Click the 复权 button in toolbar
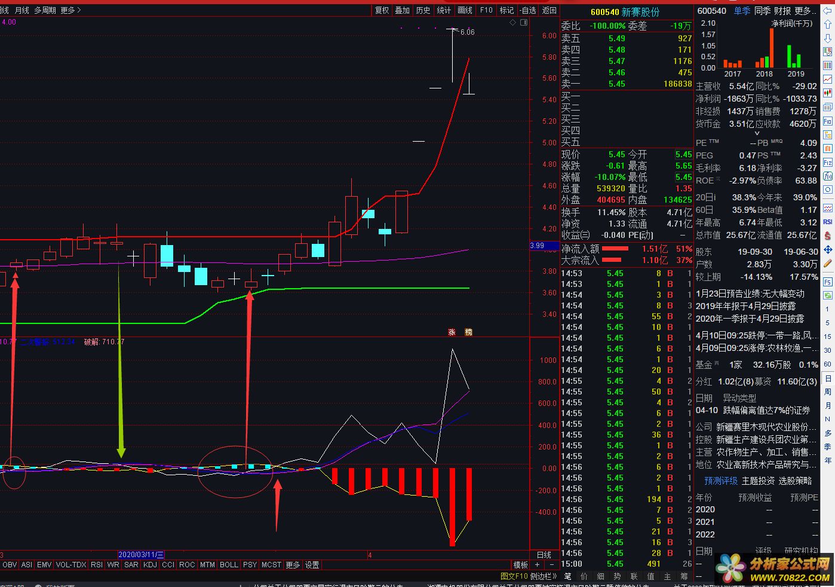The image size is (835, 587). (382, 10)
